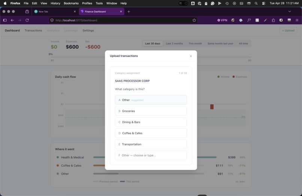
Task: Open the Learnings nav tab
Action: pyautogui.click(x=71, y=30)
